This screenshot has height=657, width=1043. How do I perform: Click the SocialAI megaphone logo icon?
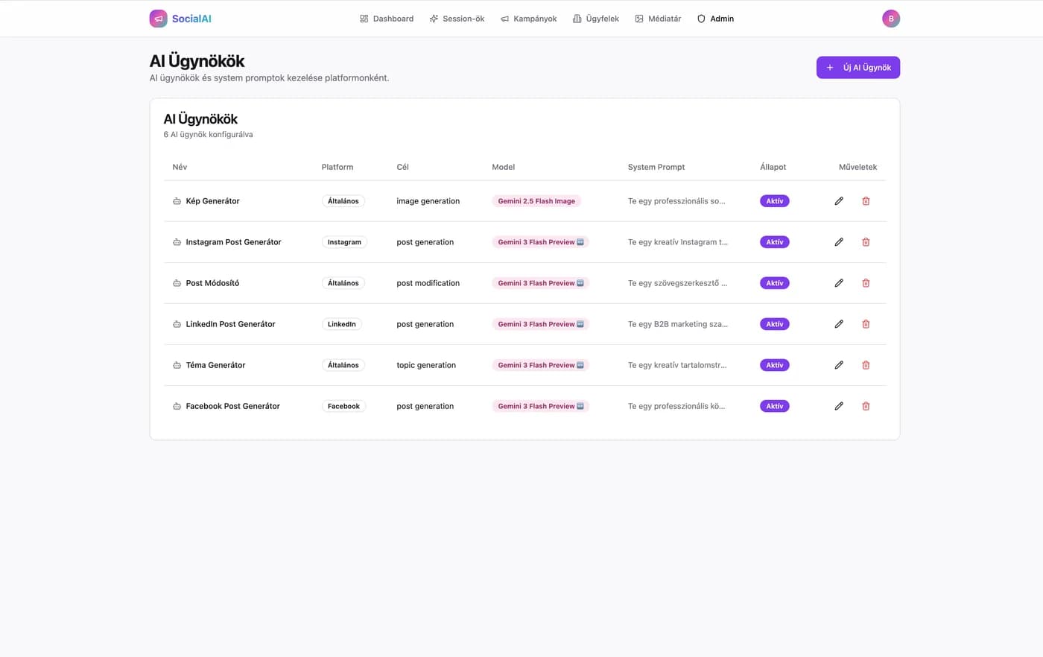(158, 19)
